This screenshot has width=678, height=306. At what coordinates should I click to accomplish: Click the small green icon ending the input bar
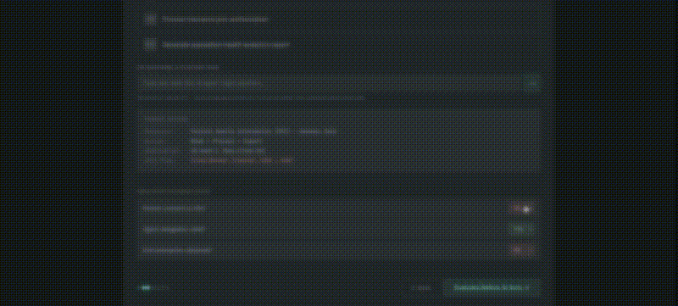pyautogui.click(x=532, y=83)
